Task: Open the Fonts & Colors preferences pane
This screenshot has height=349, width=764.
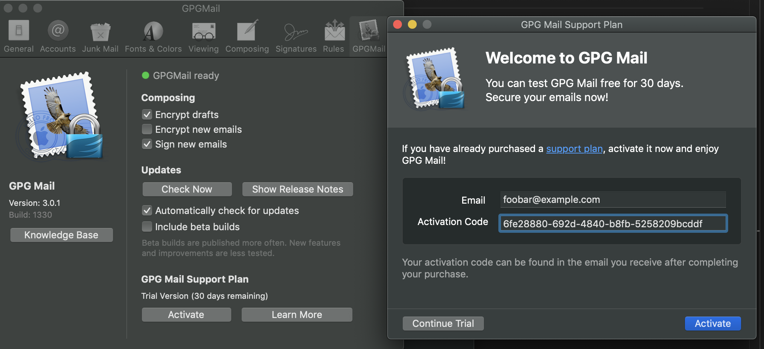Action: [x=153, y=36]
